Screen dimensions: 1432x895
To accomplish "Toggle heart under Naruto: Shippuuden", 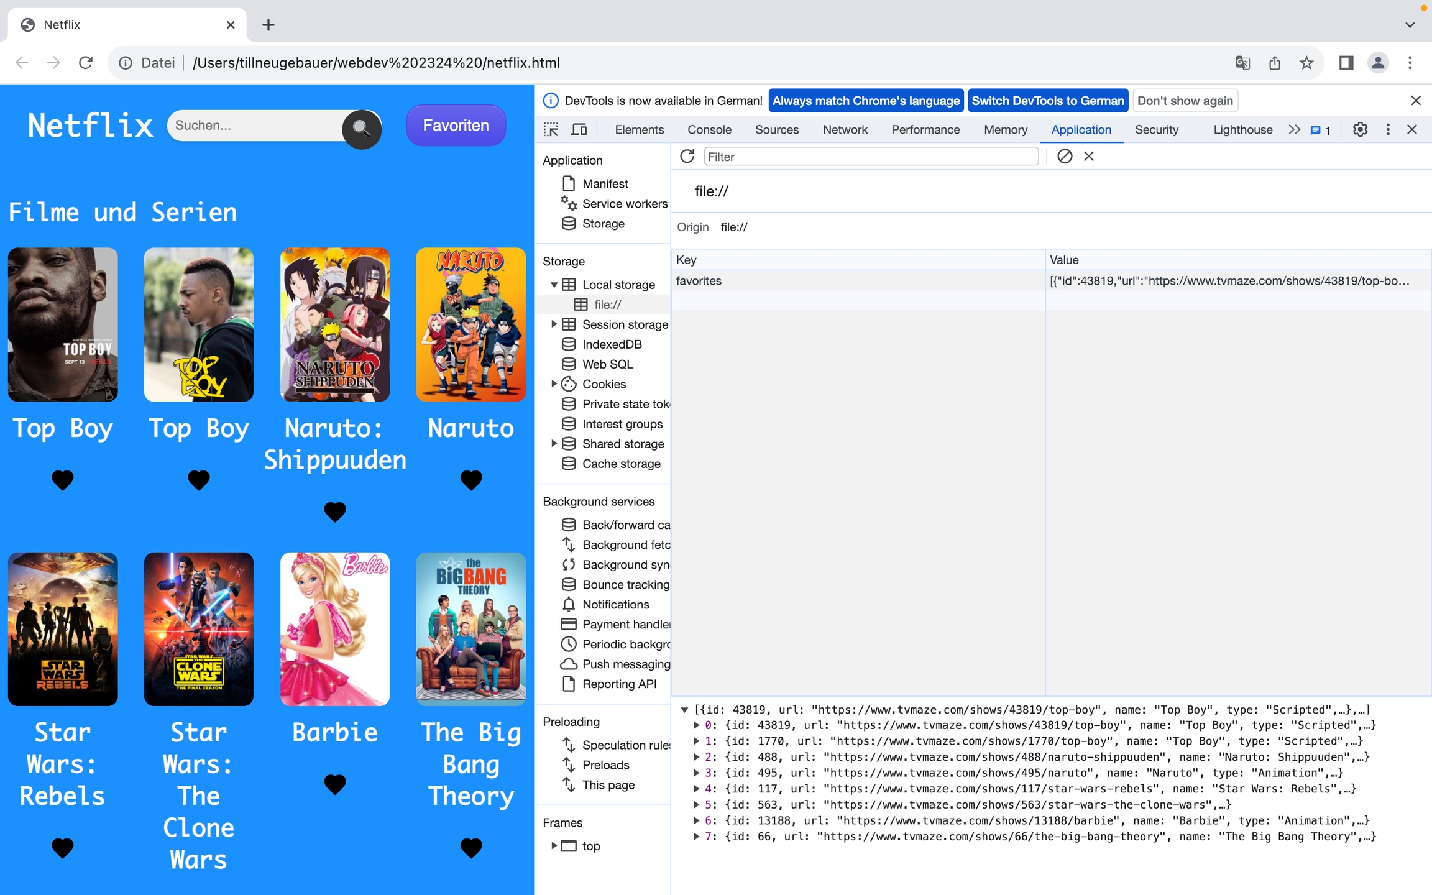I will coord(335,512).
